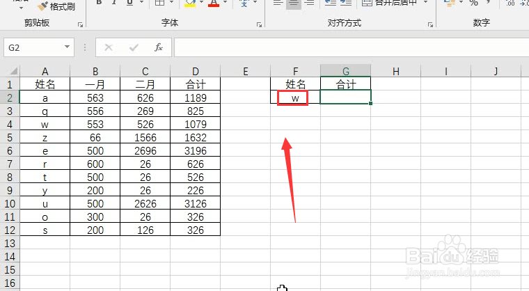The image size is (529, 291).
Task: Select column J header
Action: 496,71
